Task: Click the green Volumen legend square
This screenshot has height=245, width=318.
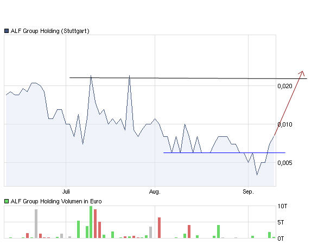Action: point(7,201)
